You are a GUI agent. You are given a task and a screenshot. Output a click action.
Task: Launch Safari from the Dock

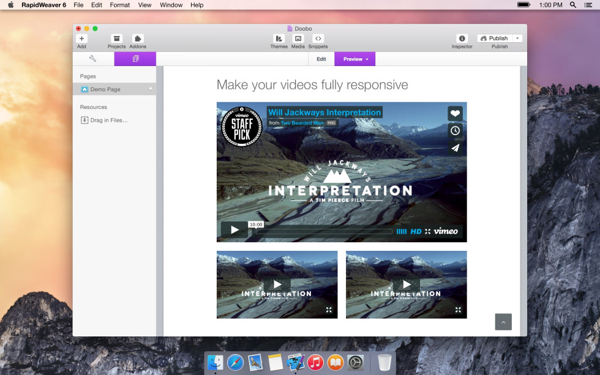(x=235, y=362)
